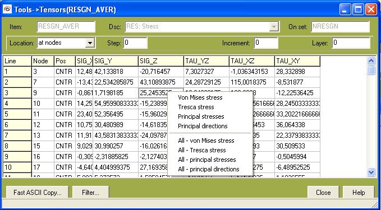Select cell 42,133818 in SIG_Y
The width and height of the screenshot is (381, 210).
pos(116,72)
